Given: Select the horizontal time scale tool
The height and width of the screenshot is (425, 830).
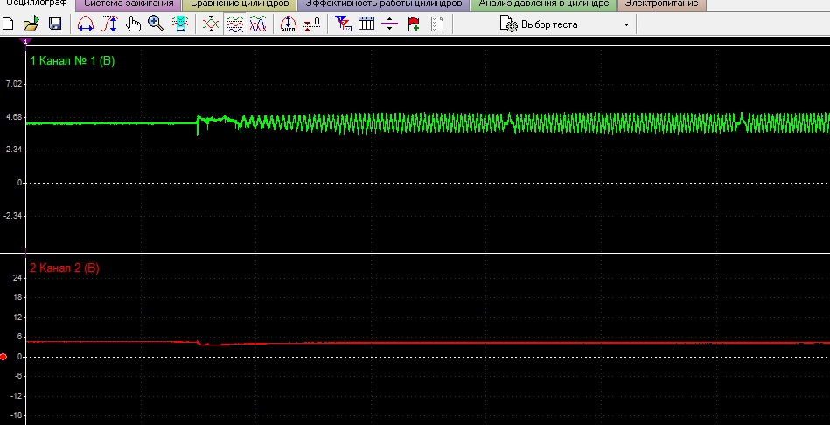Looking at the screenshot, I should [85, 24].
